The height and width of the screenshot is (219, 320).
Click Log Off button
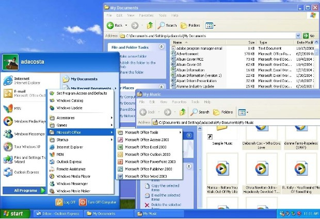point(66,203)
